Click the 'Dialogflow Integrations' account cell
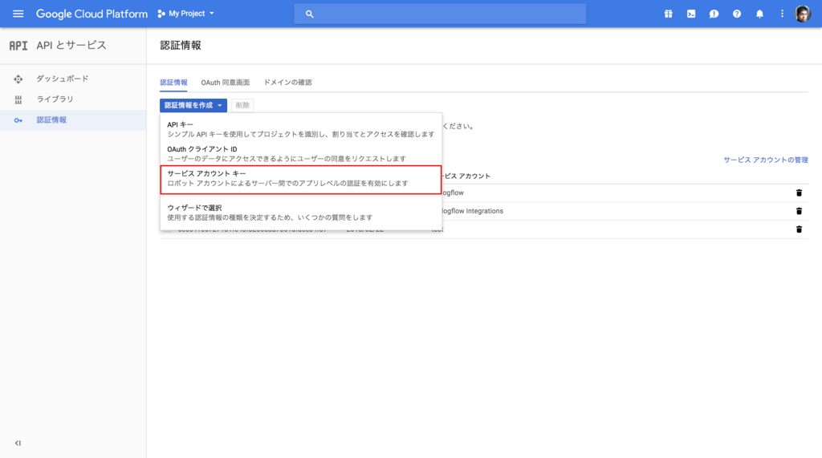The image size is (822, 458). click(472, 211)
